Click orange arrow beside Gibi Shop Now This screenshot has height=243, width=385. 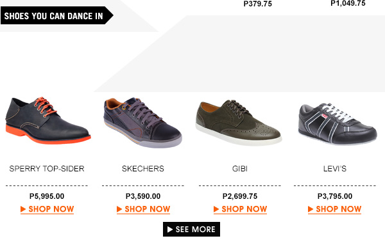(x=216, y=209)
